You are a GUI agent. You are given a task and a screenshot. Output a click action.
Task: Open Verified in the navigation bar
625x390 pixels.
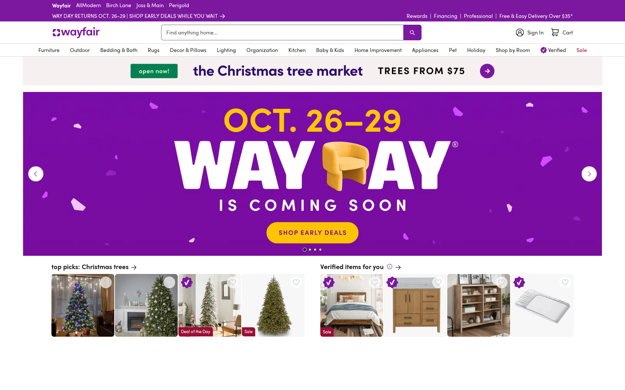point(553,50)
